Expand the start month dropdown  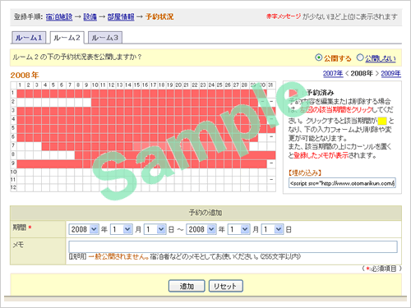(121, 229)
